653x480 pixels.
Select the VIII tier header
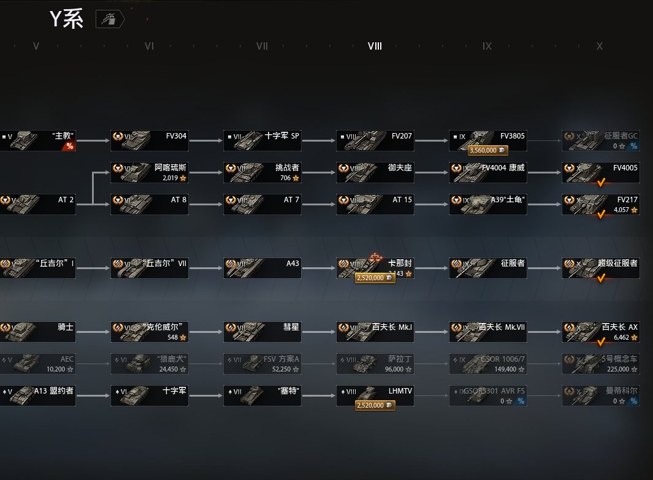[375, 46]
